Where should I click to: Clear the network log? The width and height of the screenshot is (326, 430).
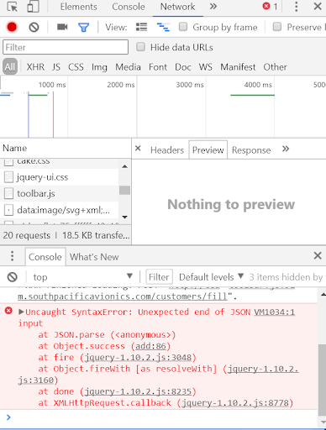(x=34, y=27)
